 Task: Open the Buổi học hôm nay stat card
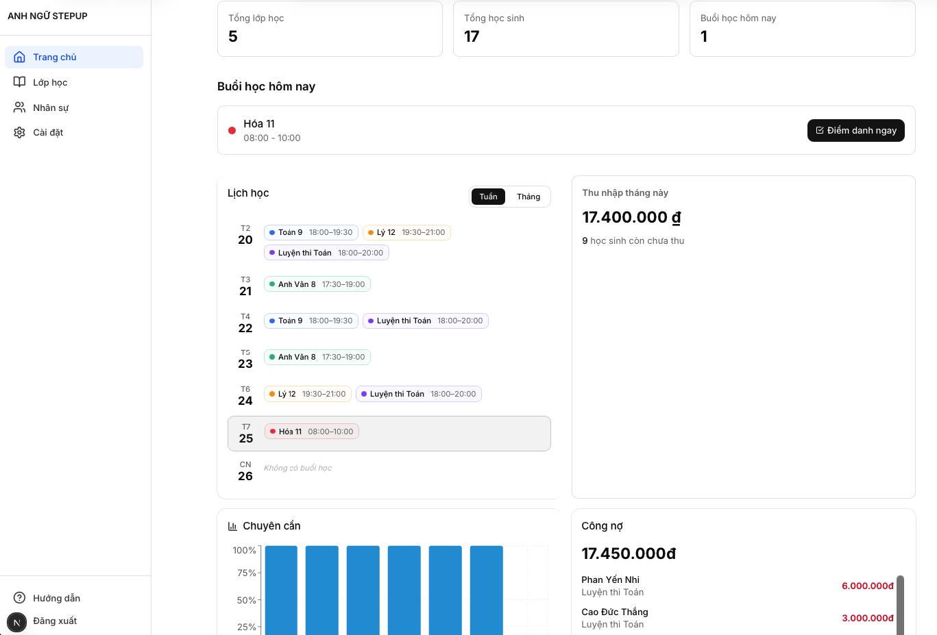[x=803, y=29]
